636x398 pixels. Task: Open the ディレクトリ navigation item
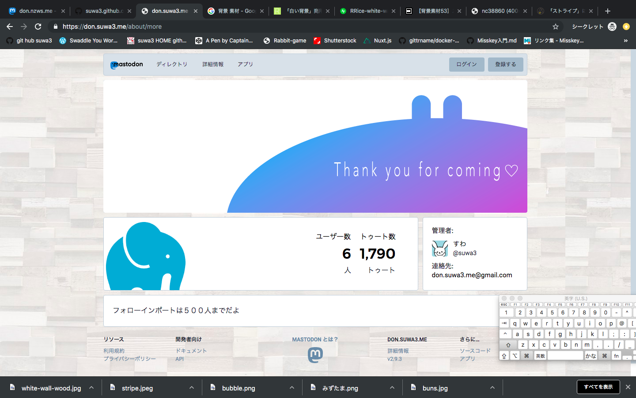coord(172,65)
